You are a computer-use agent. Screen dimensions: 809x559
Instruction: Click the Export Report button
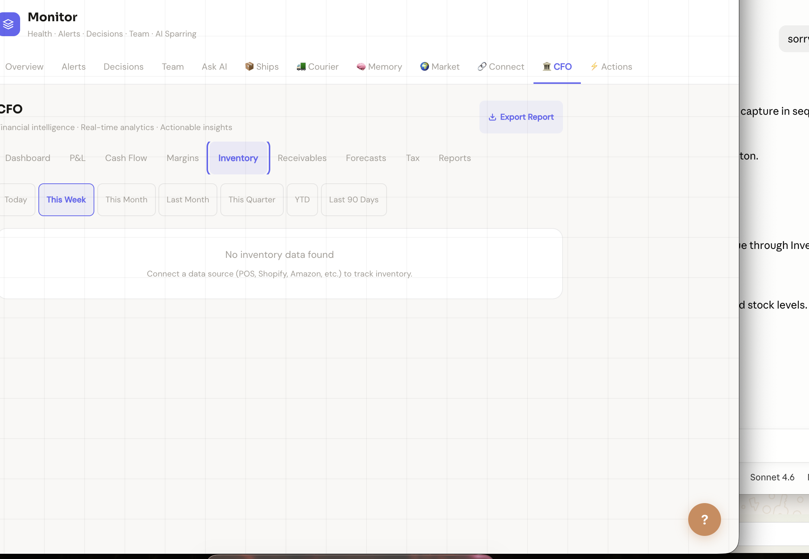(x=521, y=117)
